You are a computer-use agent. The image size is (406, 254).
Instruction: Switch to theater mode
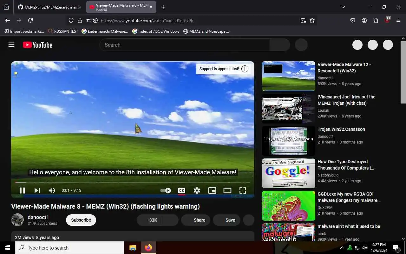click(227, 190)
